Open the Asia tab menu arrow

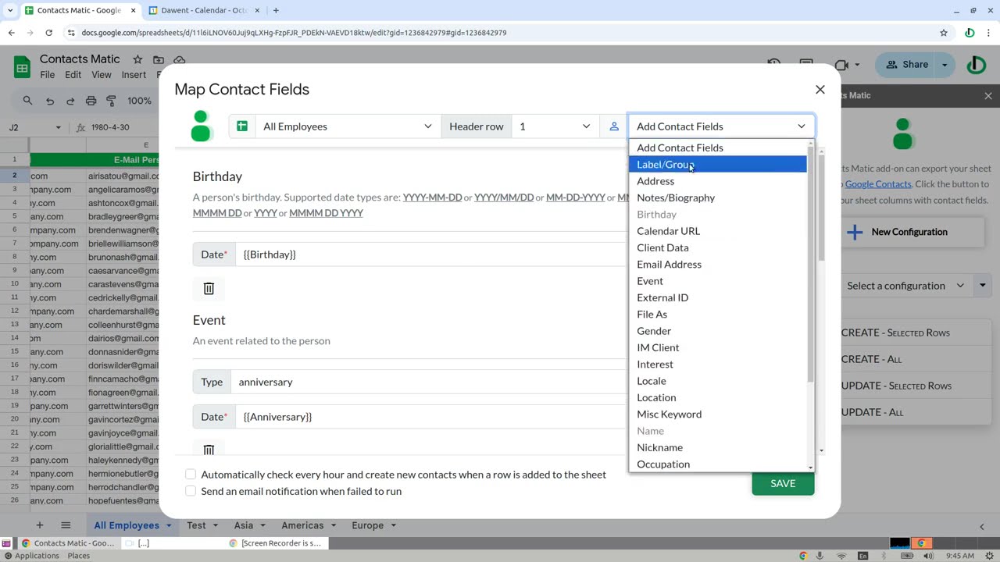[262, 526]
